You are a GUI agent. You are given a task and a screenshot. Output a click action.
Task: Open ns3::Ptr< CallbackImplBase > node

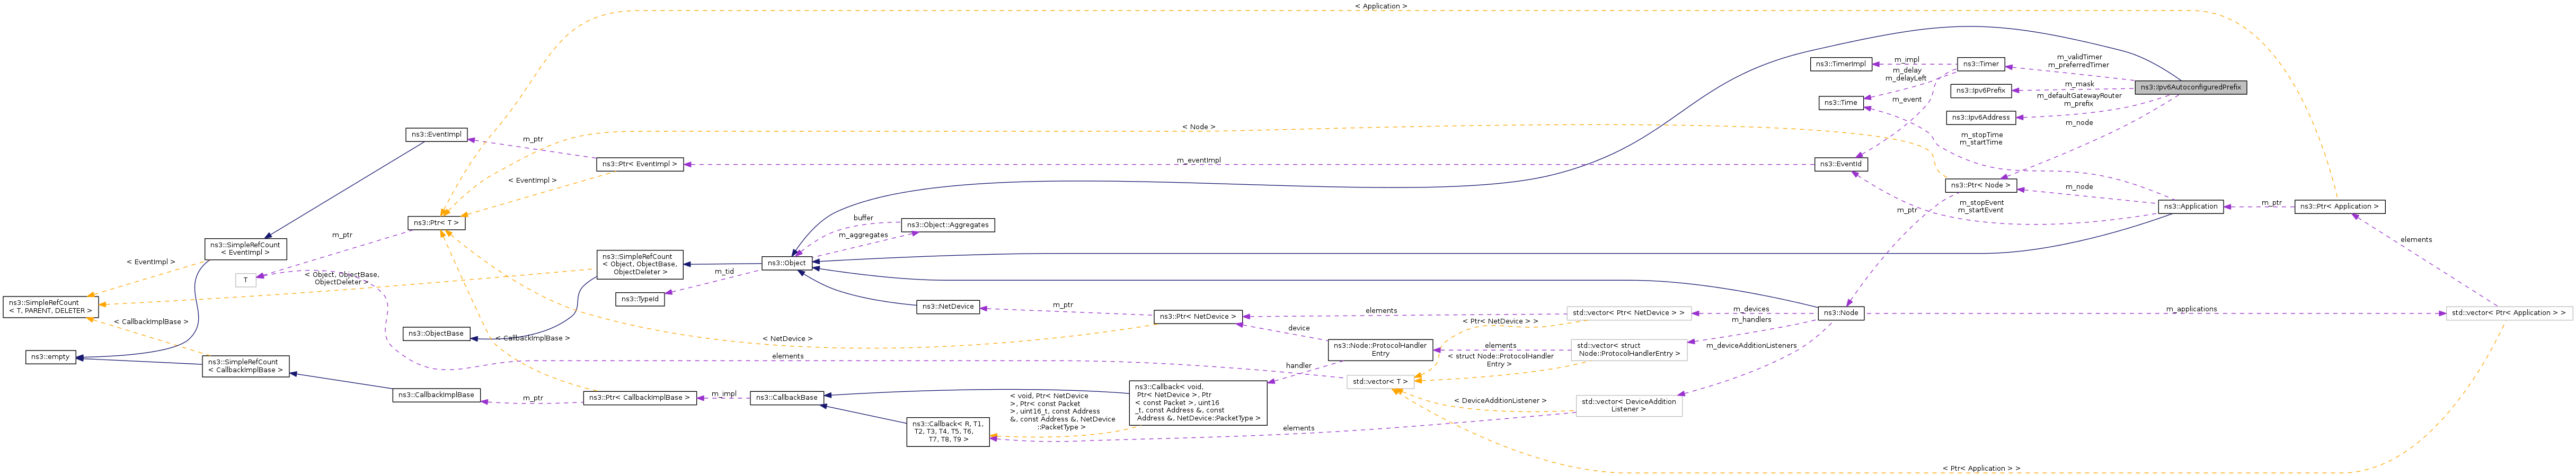[640, 398]
